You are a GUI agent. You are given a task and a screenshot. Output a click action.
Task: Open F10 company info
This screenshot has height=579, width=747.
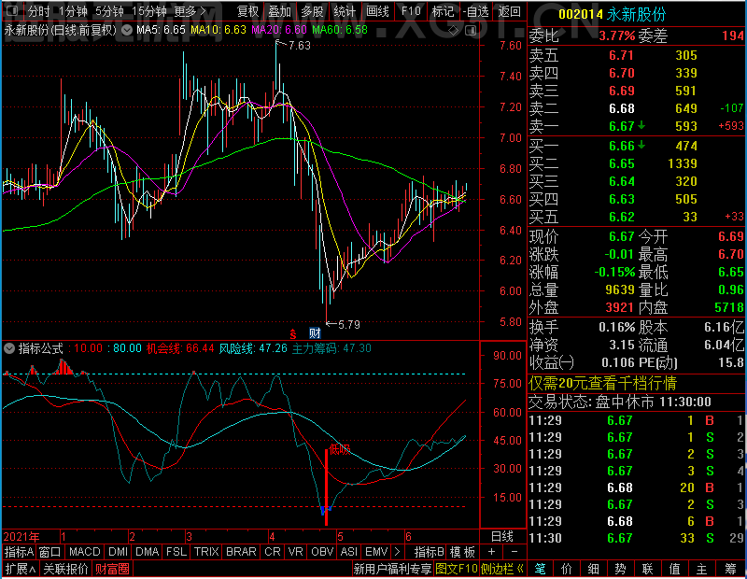411,11
